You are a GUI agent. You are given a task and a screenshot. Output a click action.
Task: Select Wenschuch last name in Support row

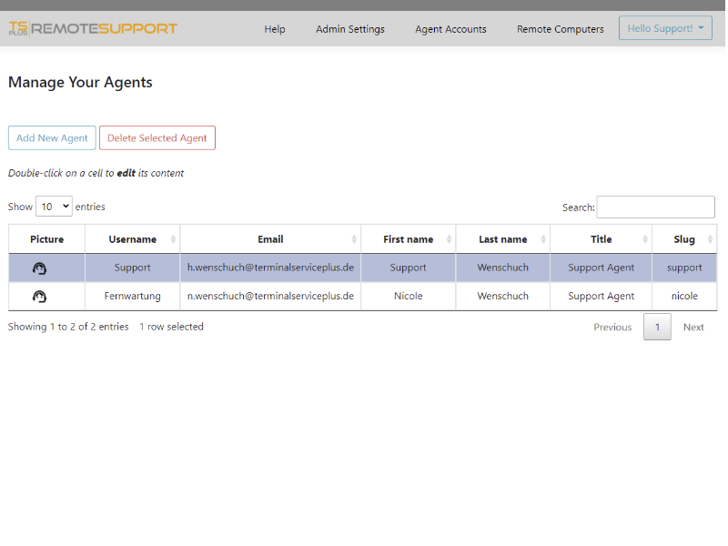503,268
